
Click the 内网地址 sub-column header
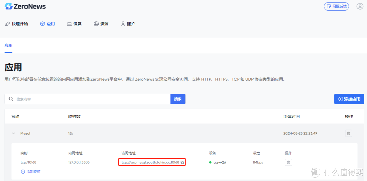coord(75,153)
